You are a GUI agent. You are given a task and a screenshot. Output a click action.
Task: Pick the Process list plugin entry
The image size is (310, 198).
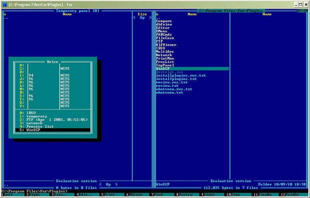point(53,127)
